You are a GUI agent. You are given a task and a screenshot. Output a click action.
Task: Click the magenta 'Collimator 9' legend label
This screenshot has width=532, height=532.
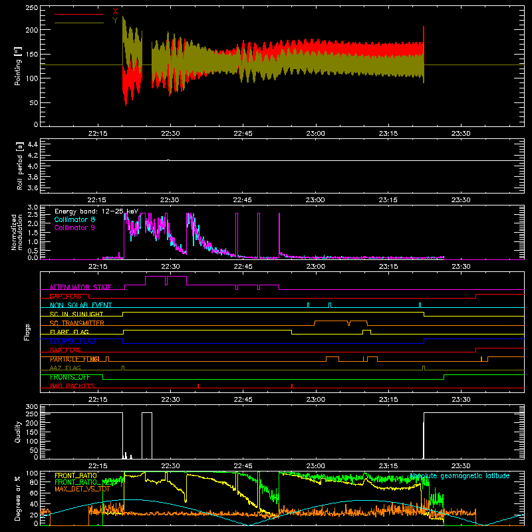[74, 227]
